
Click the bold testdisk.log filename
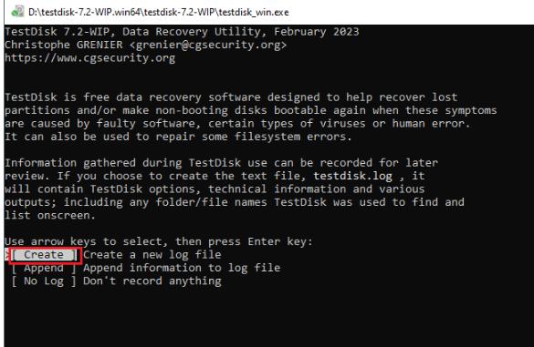tap(353, 176)
